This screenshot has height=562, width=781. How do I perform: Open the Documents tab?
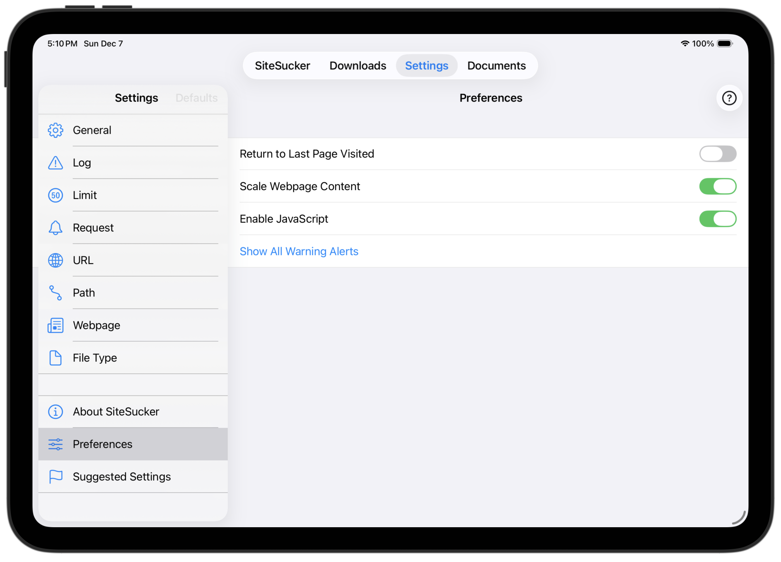point(496,66)
